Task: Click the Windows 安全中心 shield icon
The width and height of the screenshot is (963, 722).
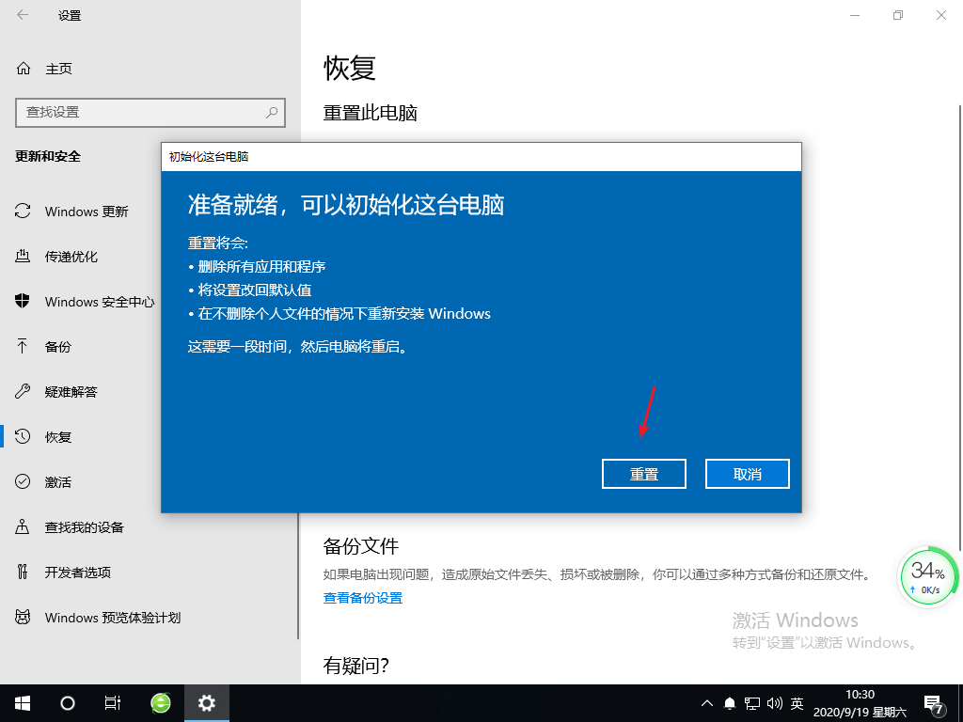Action: 24,302
